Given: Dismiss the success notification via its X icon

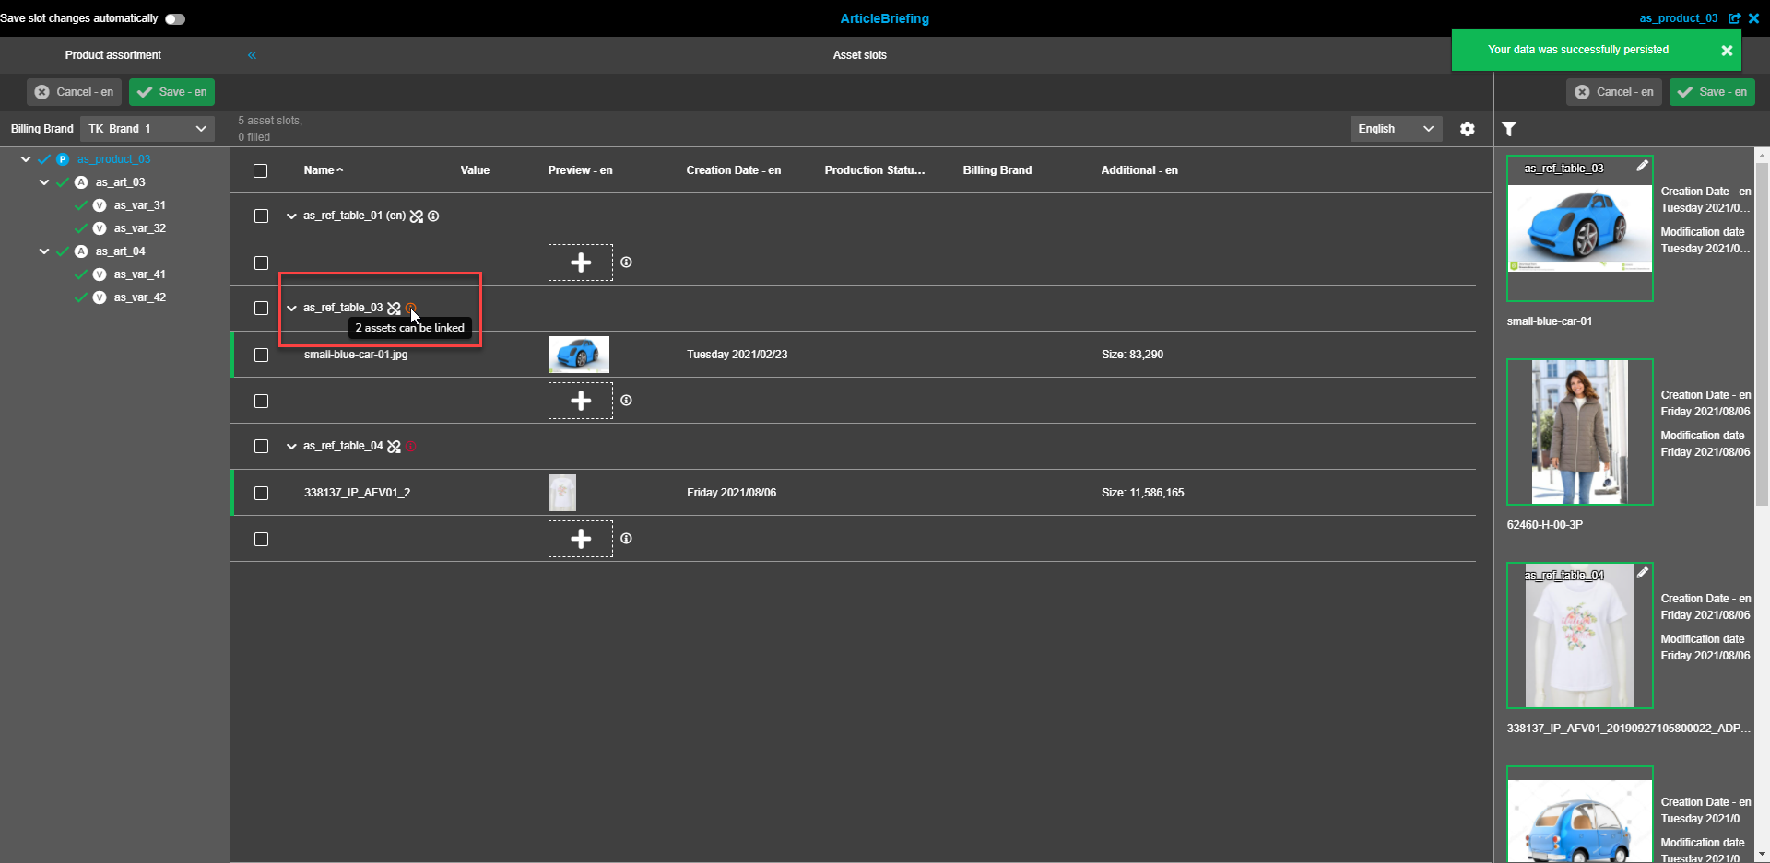Looking at the screenshot, I should point(1727,50).
